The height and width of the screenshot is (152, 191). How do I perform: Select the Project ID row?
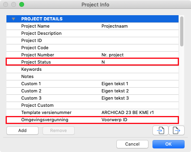tap(92, 40)
